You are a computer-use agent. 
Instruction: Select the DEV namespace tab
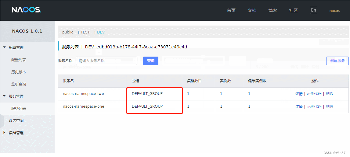pyautogui.click(x=101, y=32)
